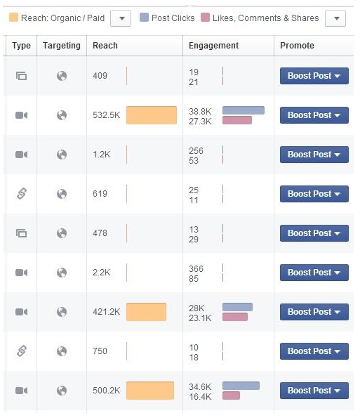Boost the post with 500.2K reach
The height and width of the screenshot is (418, 360).
point(314,391)
